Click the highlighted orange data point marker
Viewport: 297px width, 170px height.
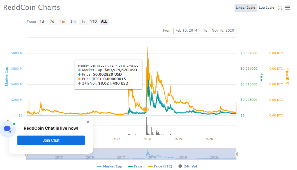pyautogui.click(x=146, y=110)
